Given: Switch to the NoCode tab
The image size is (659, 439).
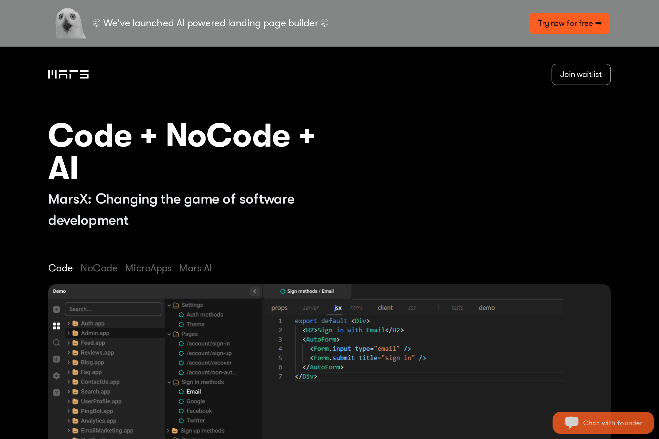Looking at the screenshot, I should coord(99,268).
